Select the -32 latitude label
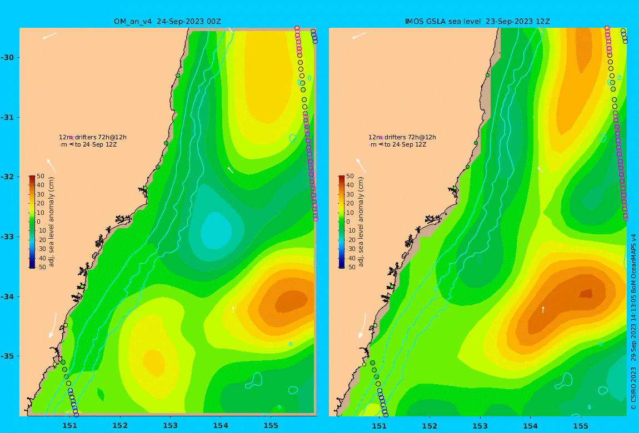The image size is (639, 433). click(7, 177)
